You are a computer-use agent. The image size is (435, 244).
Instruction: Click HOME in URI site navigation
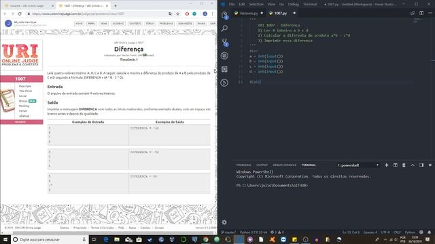pos(80,24)
